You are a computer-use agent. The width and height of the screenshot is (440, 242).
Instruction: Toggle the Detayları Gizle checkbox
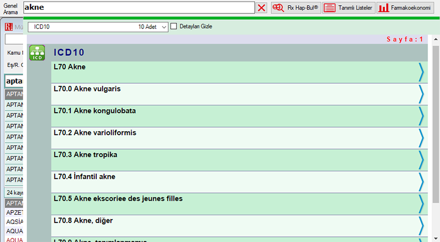174,26
